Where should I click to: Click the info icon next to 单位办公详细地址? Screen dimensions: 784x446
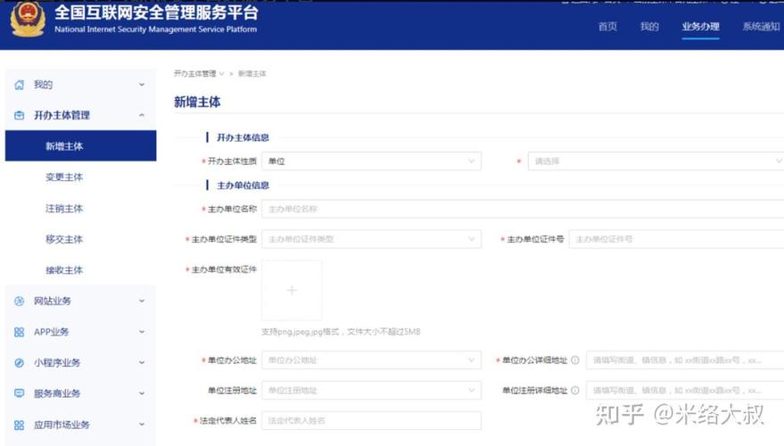click(575, 360)
